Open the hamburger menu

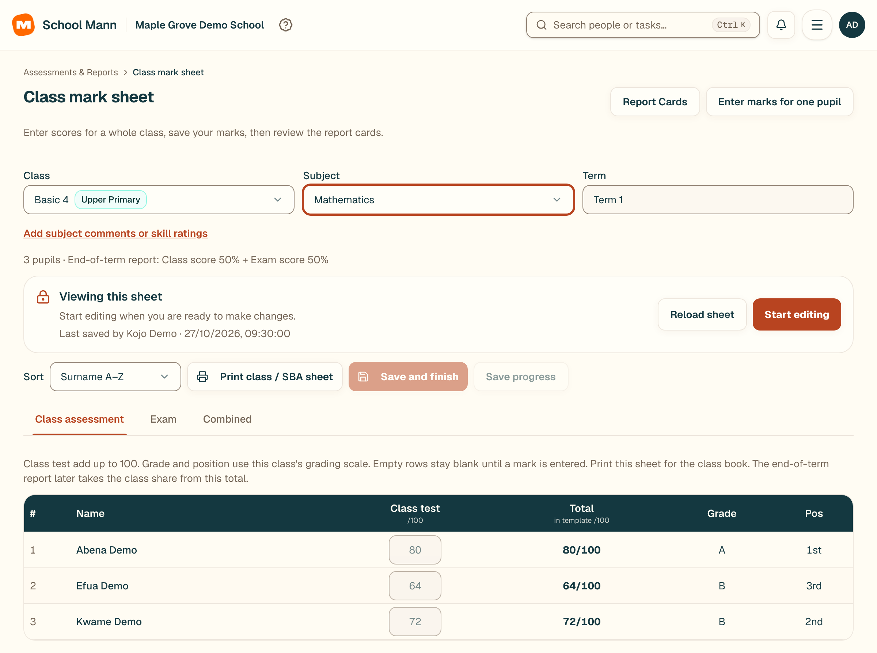[817, 25]
